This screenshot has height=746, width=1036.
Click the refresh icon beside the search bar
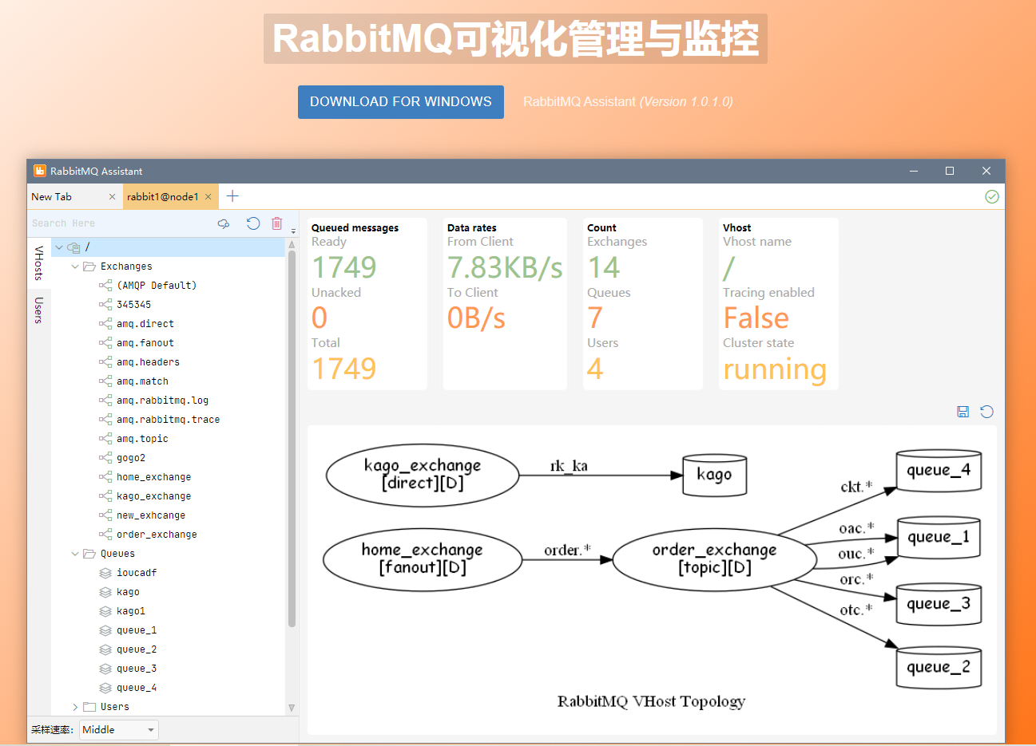pos(253,223)
